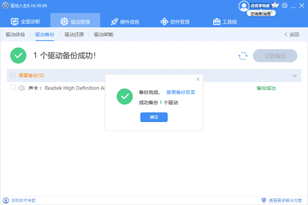The width and height of the screenshot is (308, 205).
Task: Click the refresh circular arrows icon
Action: click(243, 56)
